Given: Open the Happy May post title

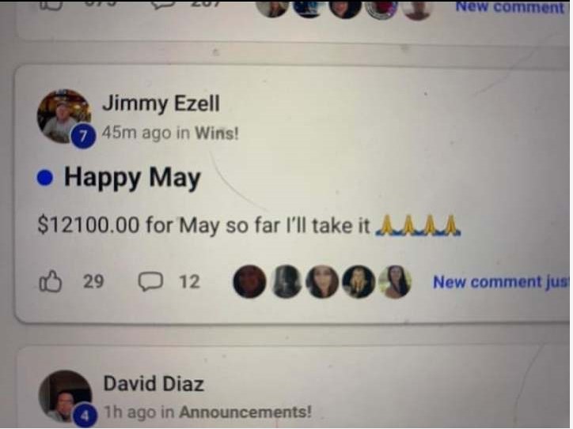Looking at the screenshot, I should coord(132,178).
